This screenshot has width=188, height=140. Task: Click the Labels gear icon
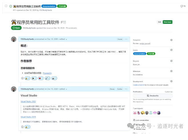pyautogui.click(x=171, y=50)
